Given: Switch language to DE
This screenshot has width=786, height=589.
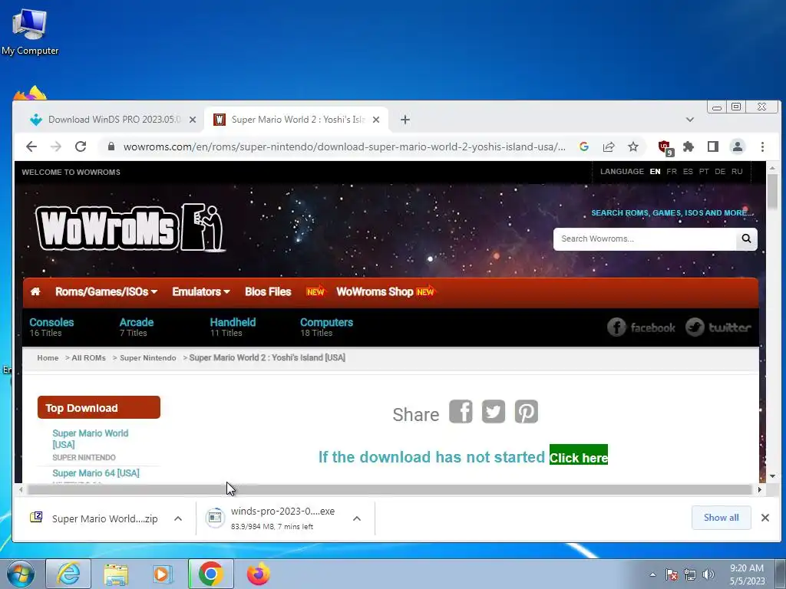Looking at the screenshot, I should tap(720, 171).
